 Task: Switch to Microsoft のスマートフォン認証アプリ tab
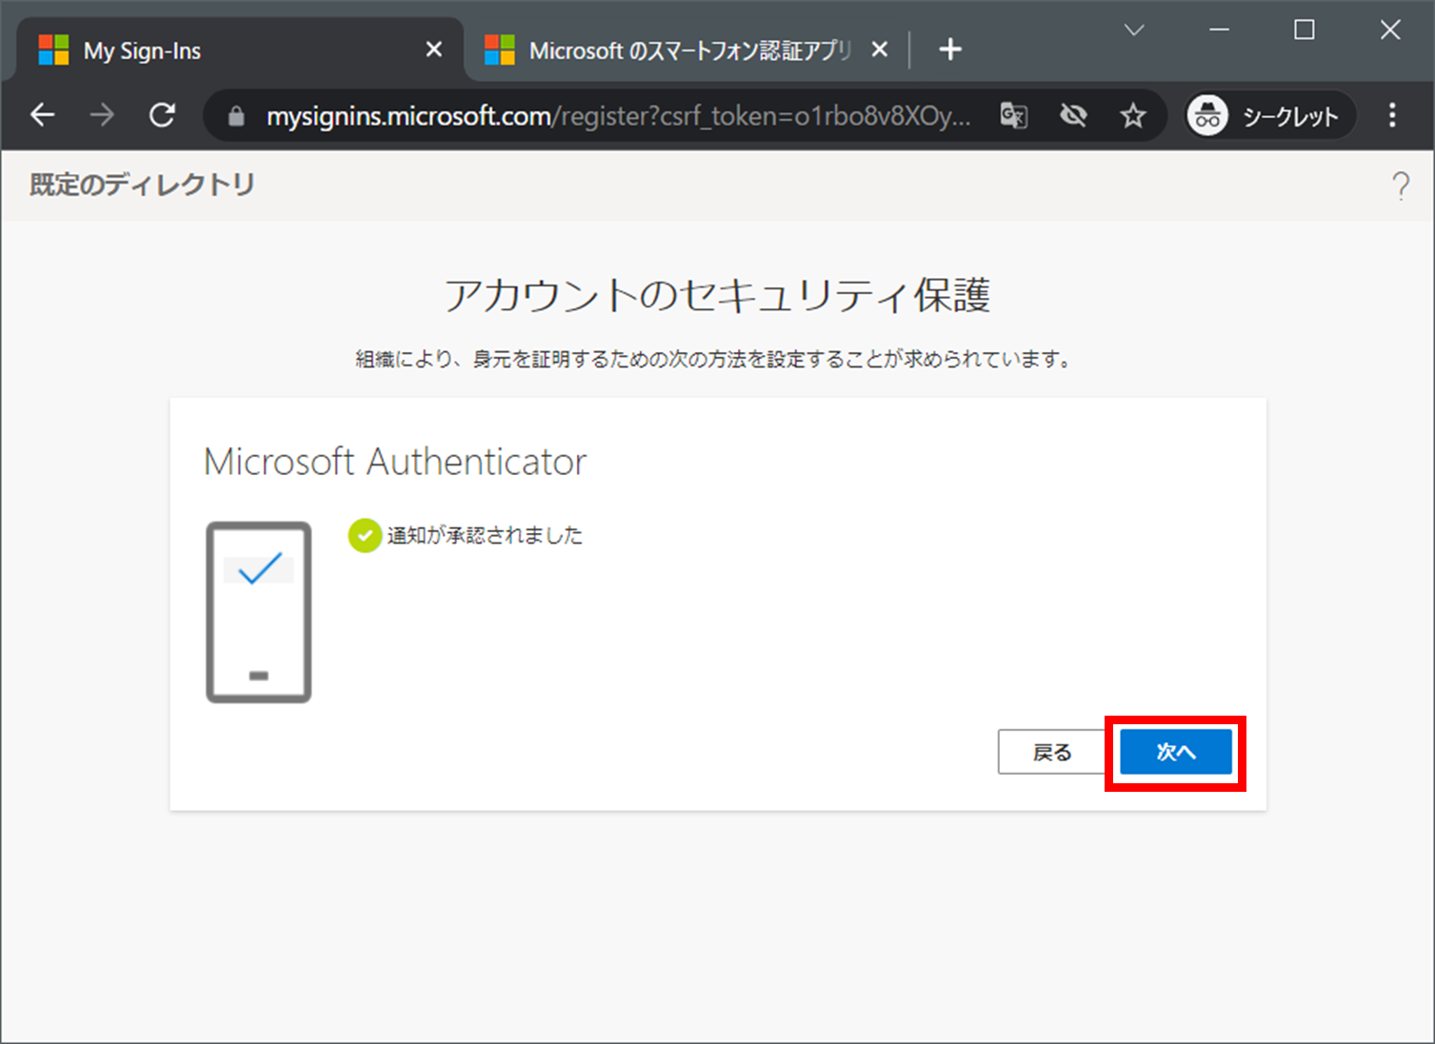pyautogui.click(x=688, y=50)
